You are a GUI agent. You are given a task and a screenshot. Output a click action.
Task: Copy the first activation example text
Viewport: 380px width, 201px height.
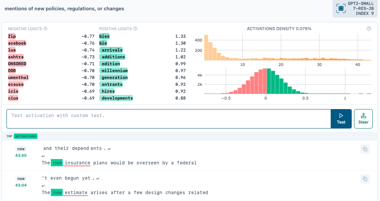(365, 149)
